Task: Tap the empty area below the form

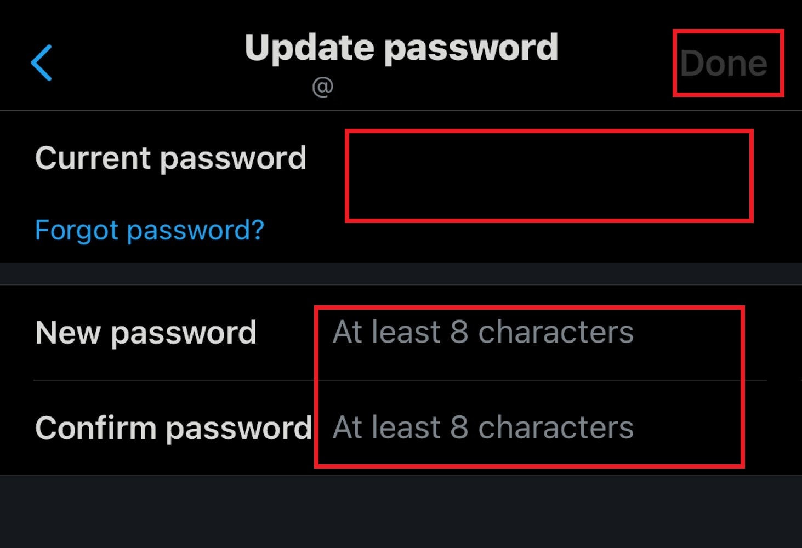Action: click(x=401, y=512)
